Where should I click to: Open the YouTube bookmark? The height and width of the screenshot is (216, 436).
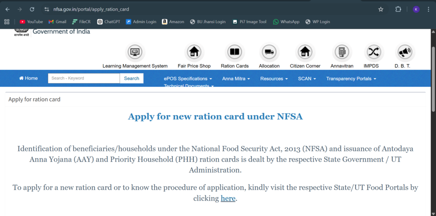pyautogui.click(x=31, y=22)
